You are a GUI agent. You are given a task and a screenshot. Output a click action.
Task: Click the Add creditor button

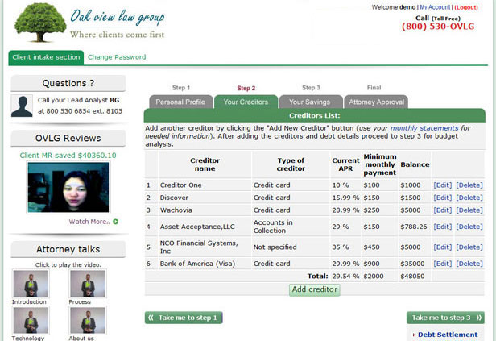point(315,289)
